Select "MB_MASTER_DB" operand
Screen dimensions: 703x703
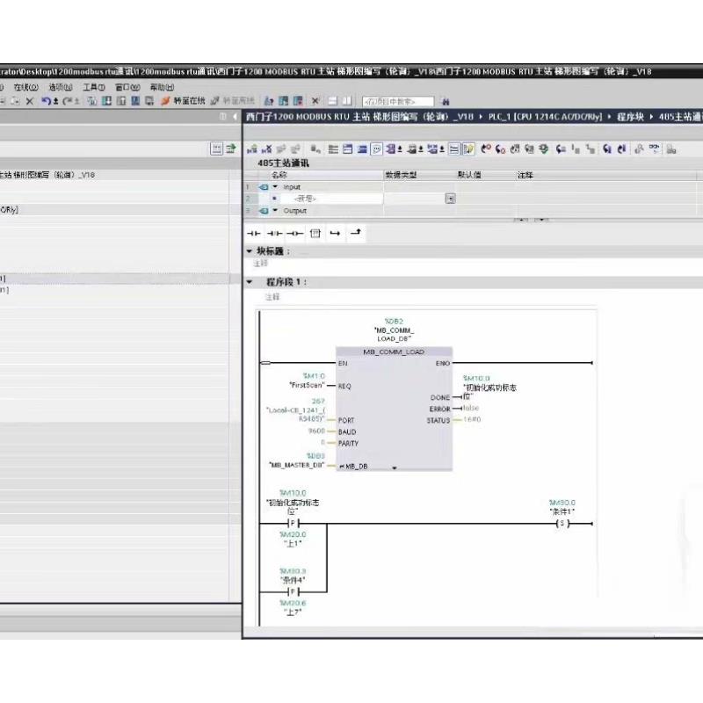point(296,465)
